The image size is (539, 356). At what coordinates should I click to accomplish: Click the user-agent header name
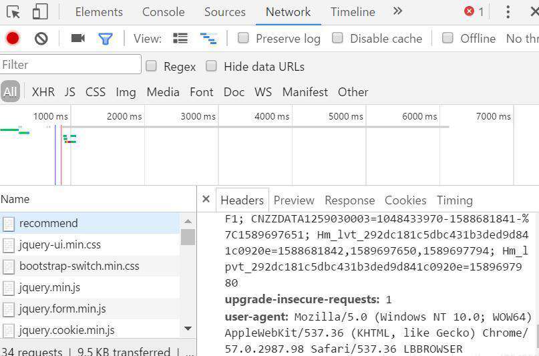[256, 317]
